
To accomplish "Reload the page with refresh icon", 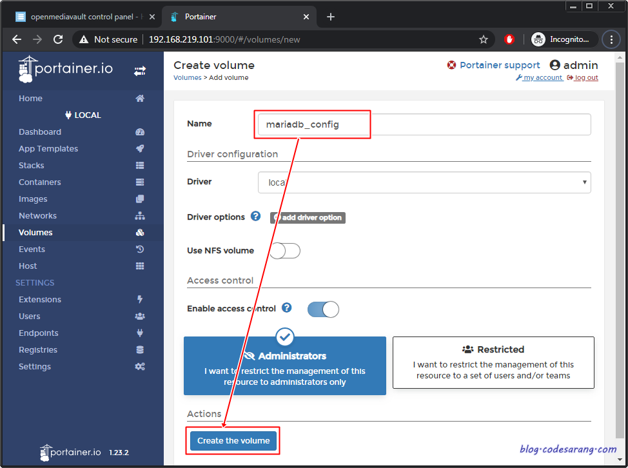I will pos(58,39).
